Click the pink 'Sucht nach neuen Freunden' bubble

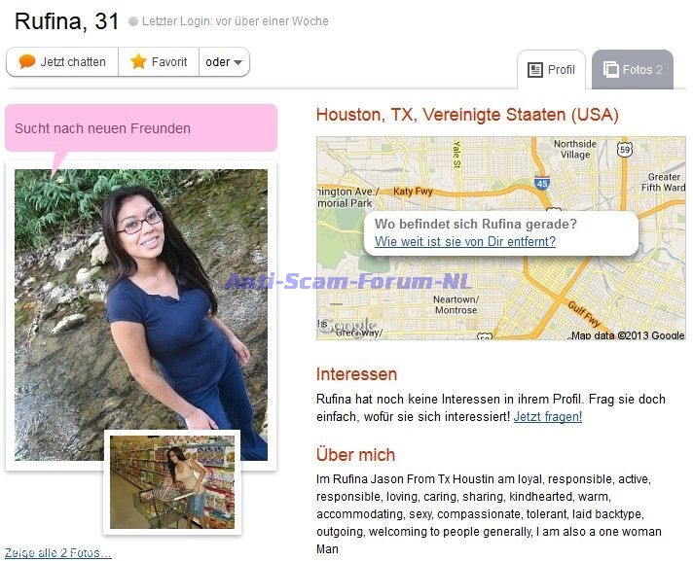tap(141, 128)
